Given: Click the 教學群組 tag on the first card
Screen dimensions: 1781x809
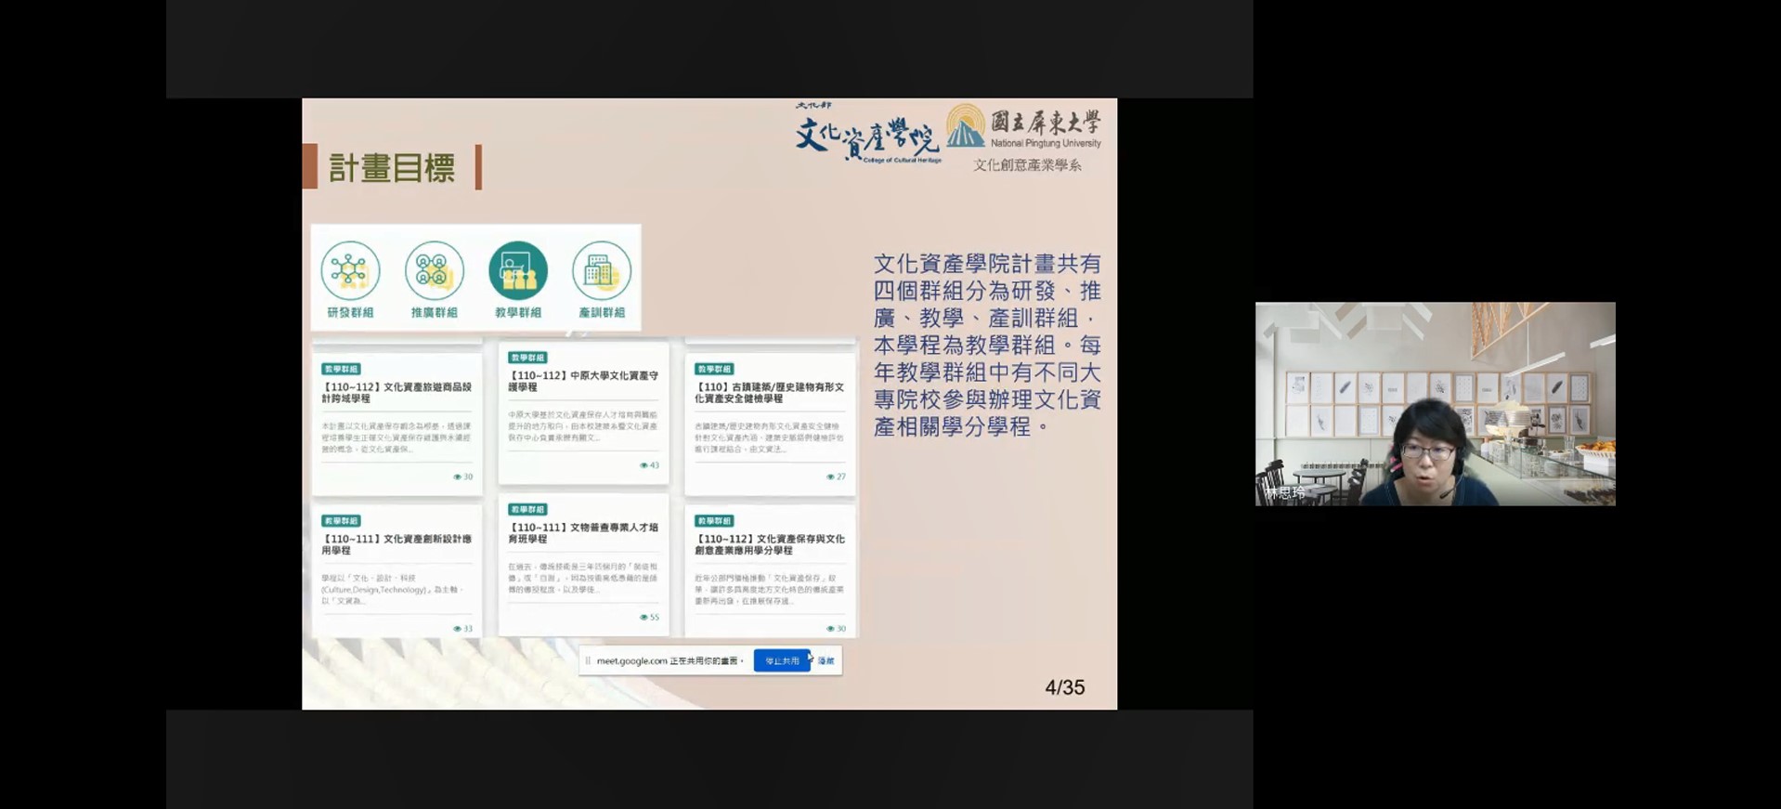Looking at the screenshot, I should point(341,369).
